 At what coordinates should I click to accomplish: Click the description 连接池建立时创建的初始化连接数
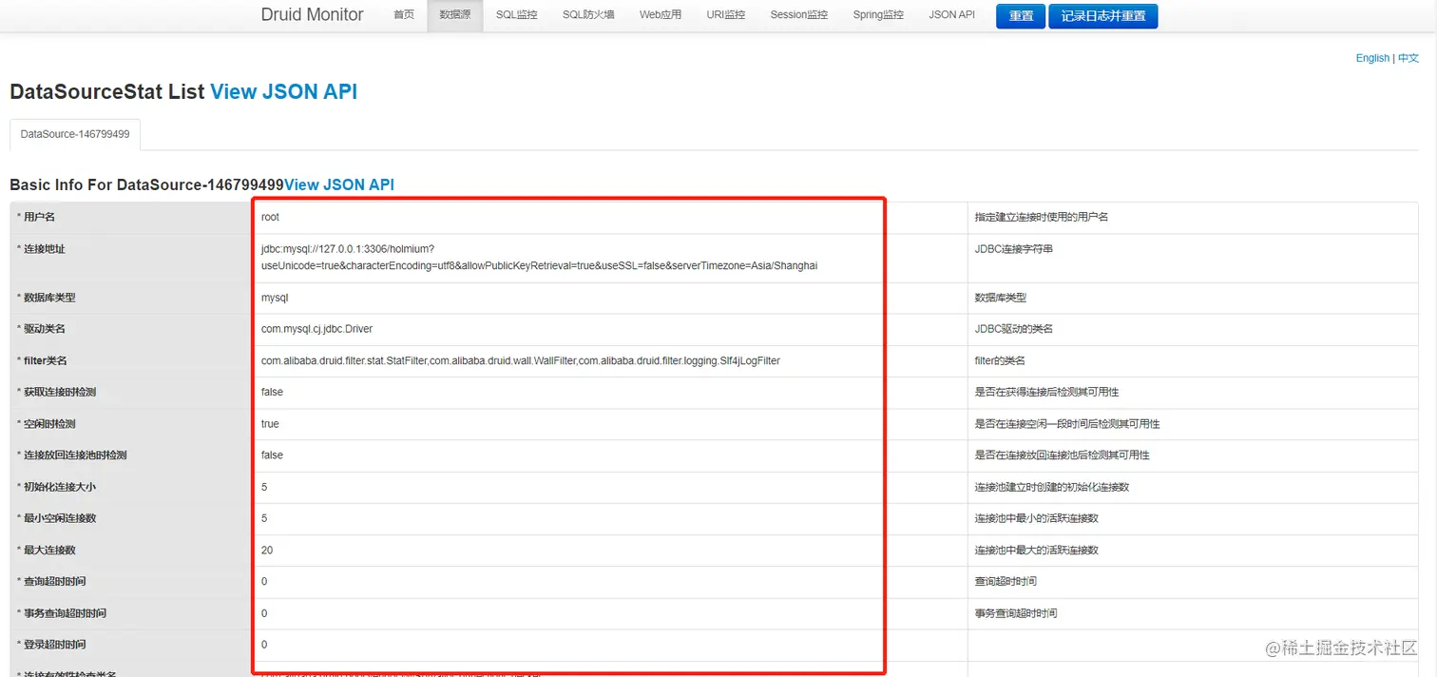[1052, 487]
